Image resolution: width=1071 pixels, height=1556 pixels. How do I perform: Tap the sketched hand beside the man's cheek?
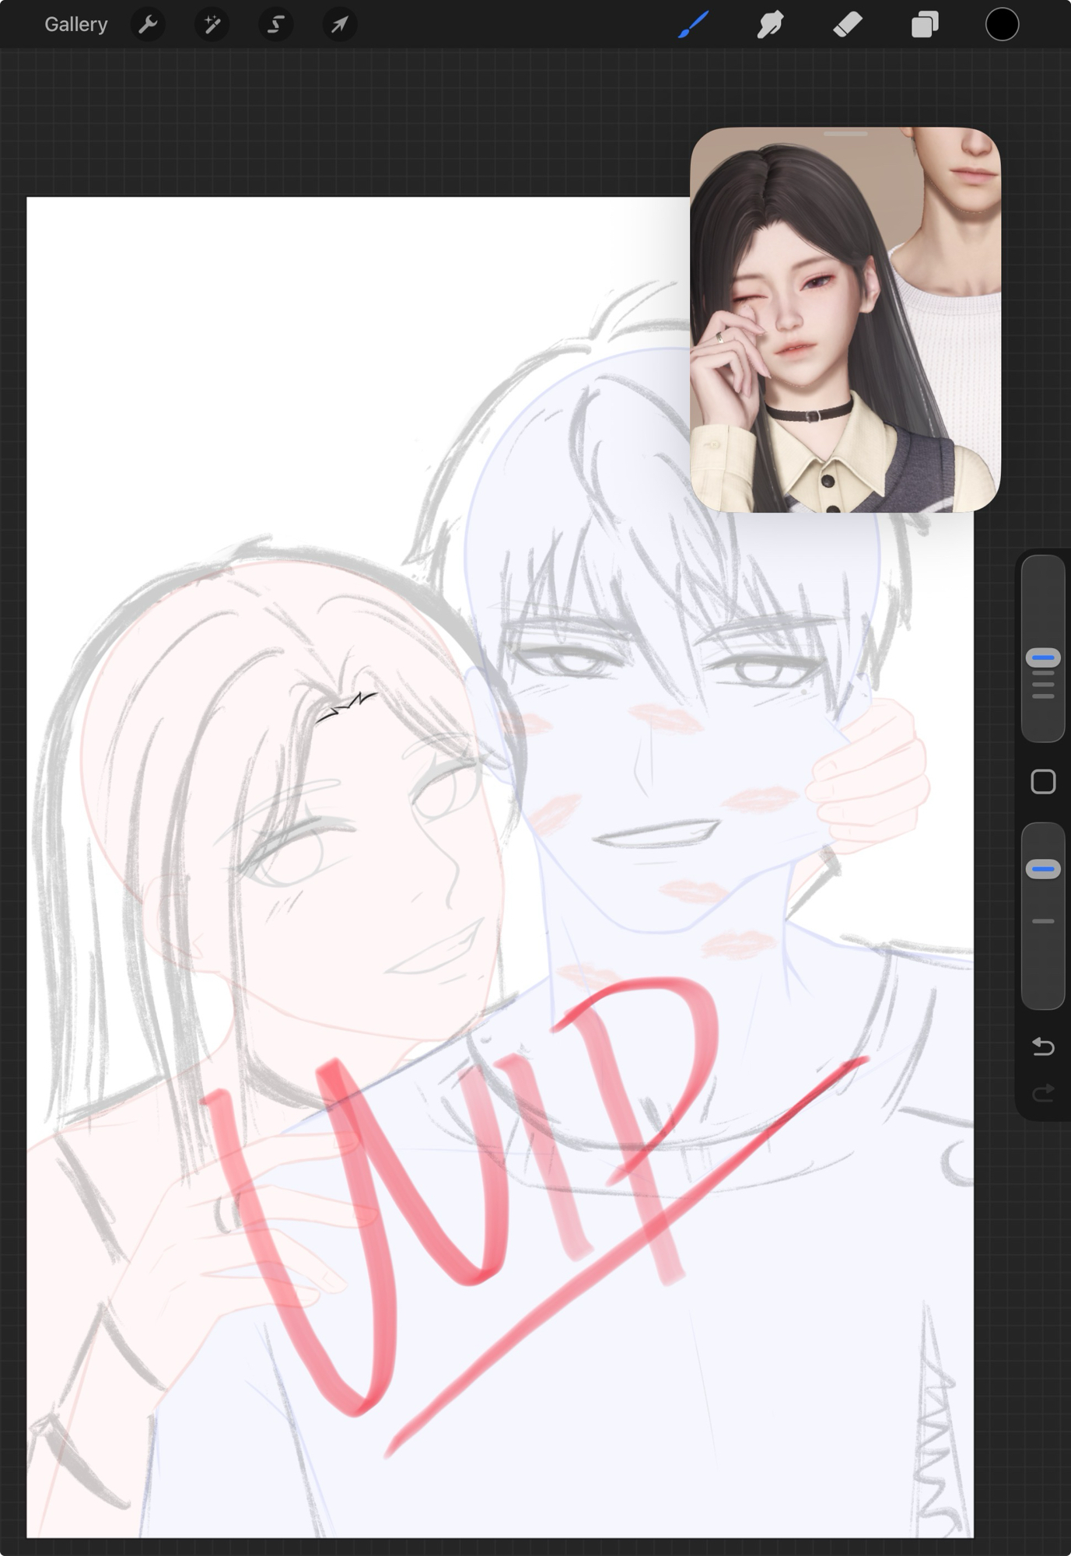pyautogui.click(x=871, y=770)
